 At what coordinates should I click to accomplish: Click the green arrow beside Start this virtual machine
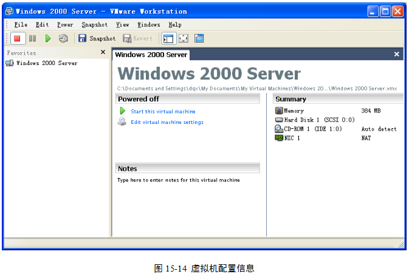(x=122, y=111)
